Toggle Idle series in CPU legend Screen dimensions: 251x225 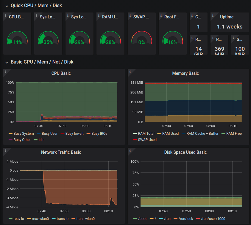pyautogui.click(x=41, y=140)
